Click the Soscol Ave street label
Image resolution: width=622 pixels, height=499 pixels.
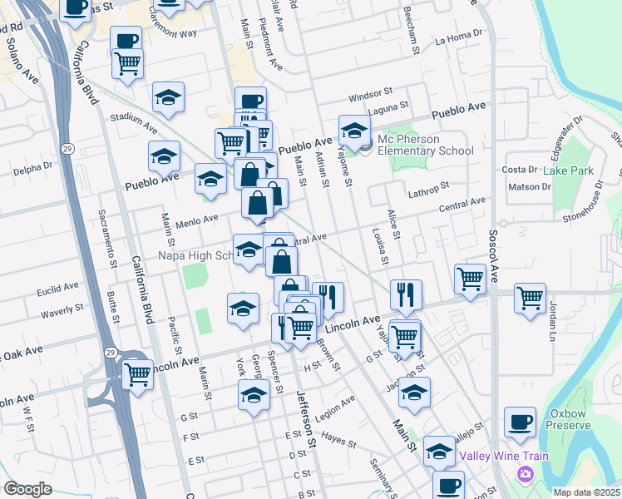coord(493,256)
